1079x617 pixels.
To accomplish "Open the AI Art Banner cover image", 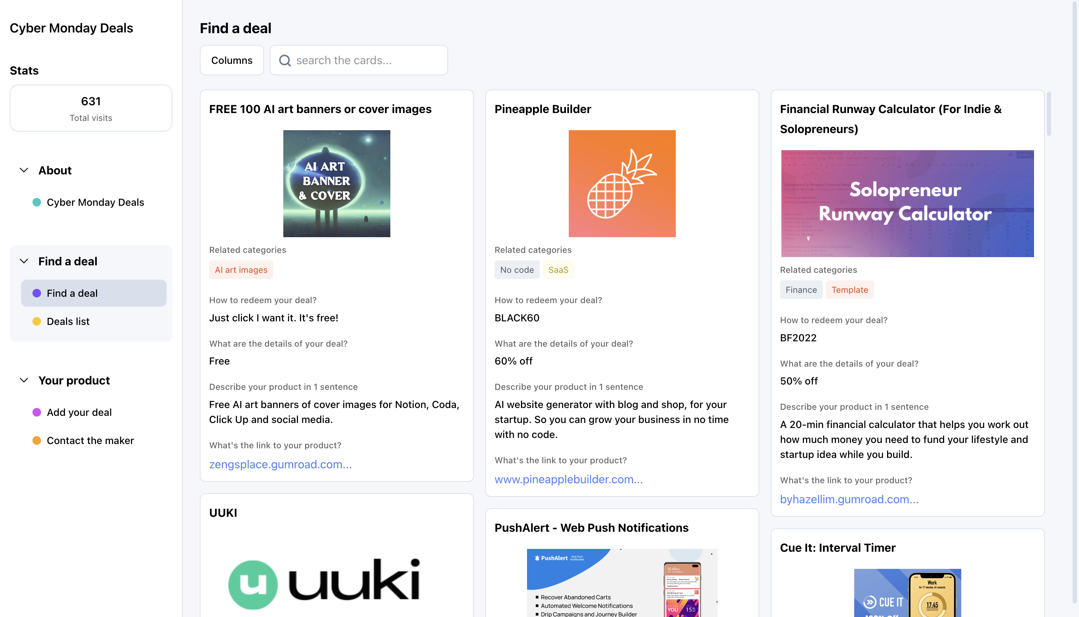I will [x=336, y=183].
